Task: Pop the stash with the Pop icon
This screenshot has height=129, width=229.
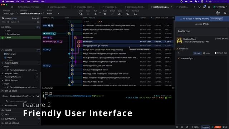Action: [x=127, y=14]
